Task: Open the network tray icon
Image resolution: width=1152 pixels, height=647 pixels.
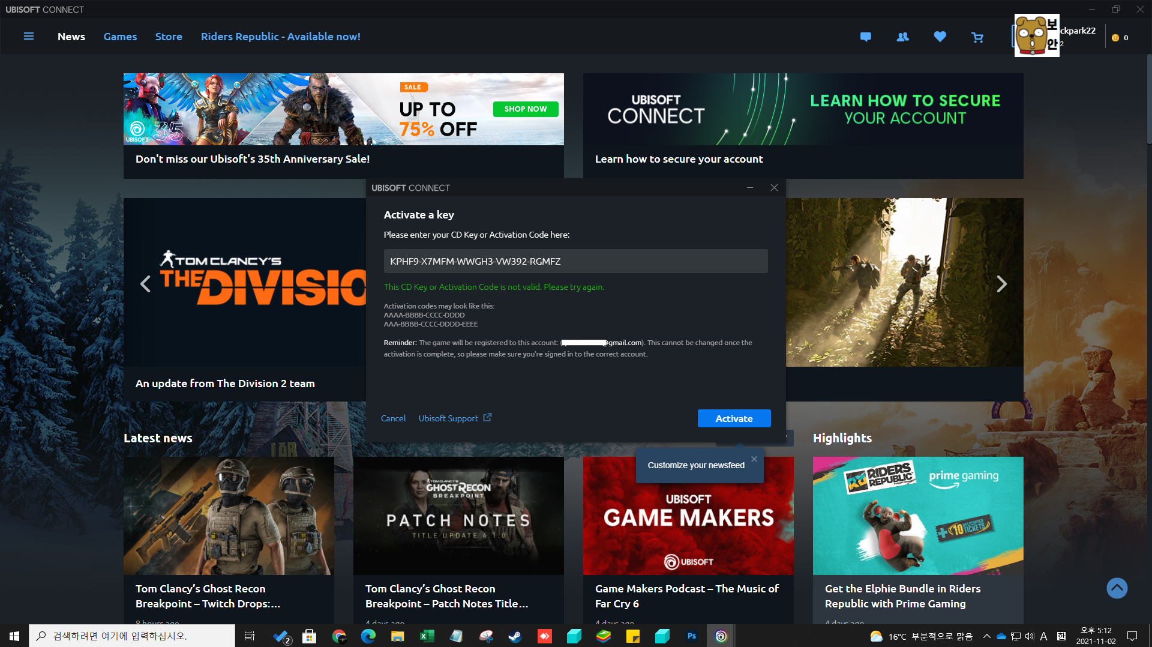Action: tap(1015, 636)
